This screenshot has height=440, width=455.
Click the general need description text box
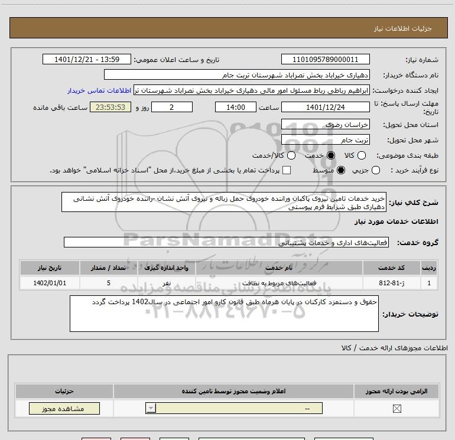tap(224, 202)
